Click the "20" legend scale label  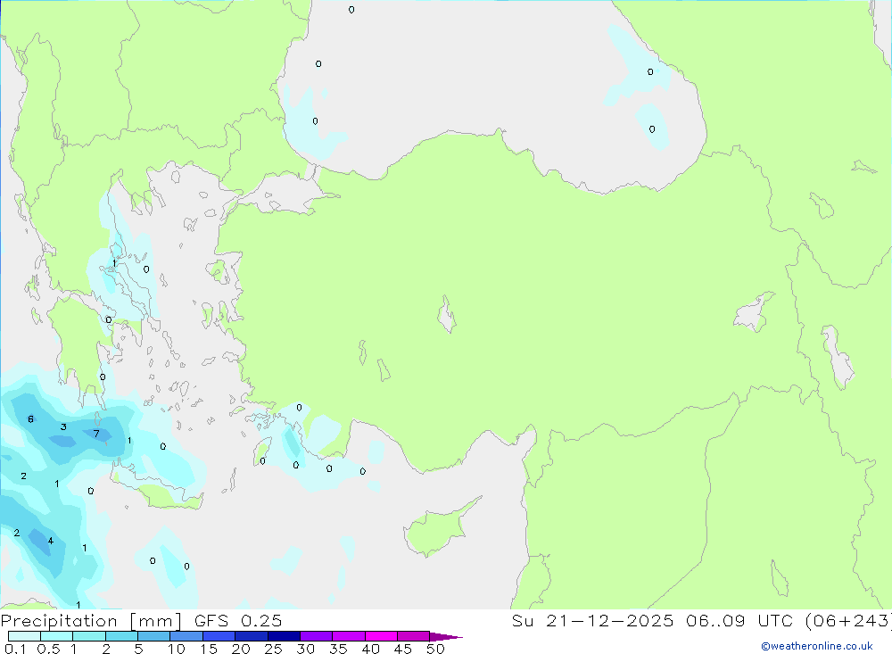point(241,649)
